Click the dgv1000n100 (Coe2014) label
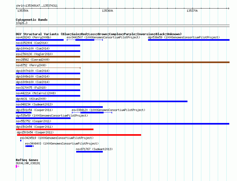The height and width of the screenshot is (181, 237). (x=33, y=48)
